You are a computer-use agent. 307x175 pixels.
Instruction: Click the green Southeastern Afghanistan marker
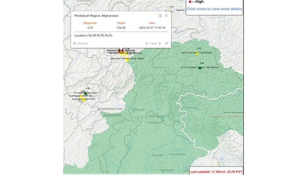pyautogui.click(x=85, y=93)
